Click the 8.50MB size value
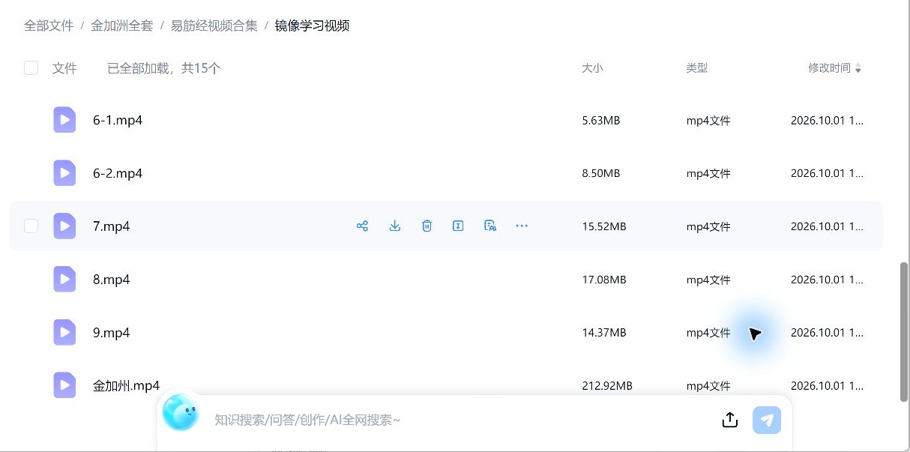The height and width of the screenshot is (452, 910). tap(601, 174)
